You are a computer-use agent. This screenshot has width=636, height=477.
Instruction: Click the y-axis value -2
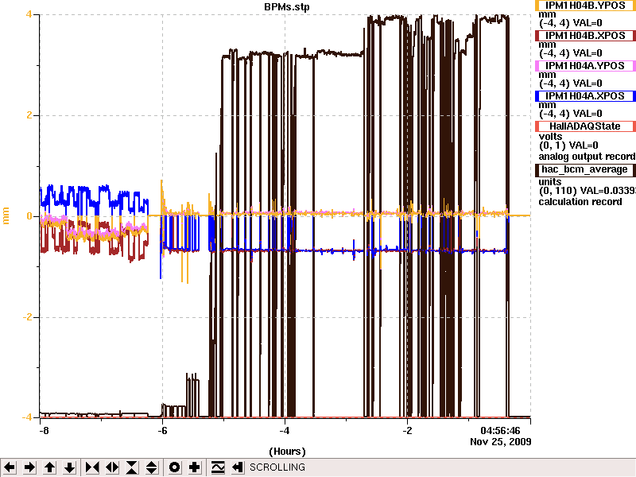(27, 316)
